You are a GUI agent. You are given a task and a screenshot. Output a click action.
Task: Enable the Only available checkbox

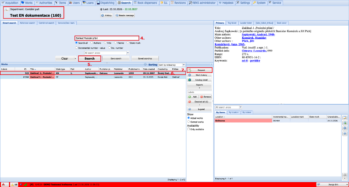tap(188, 129)
